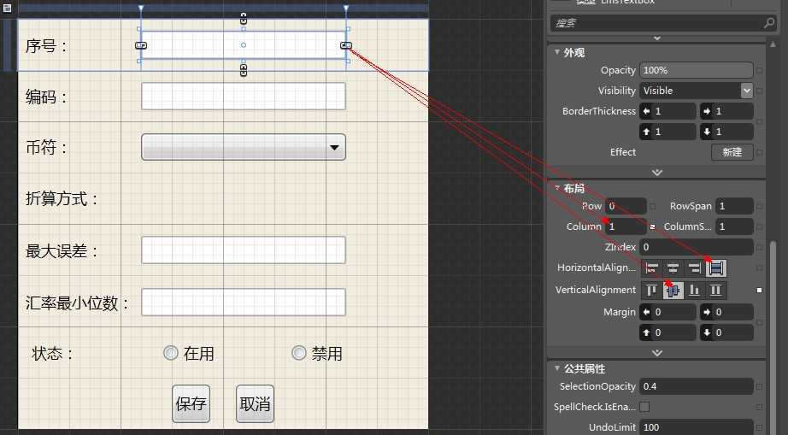Image resolution: width=788 pixels, height=435 pixels.
Task: Collapse the 布局 category
Action: [557, 188]
